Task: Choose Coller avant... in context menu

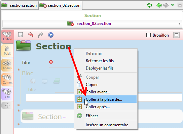Action: pos(106,92)
